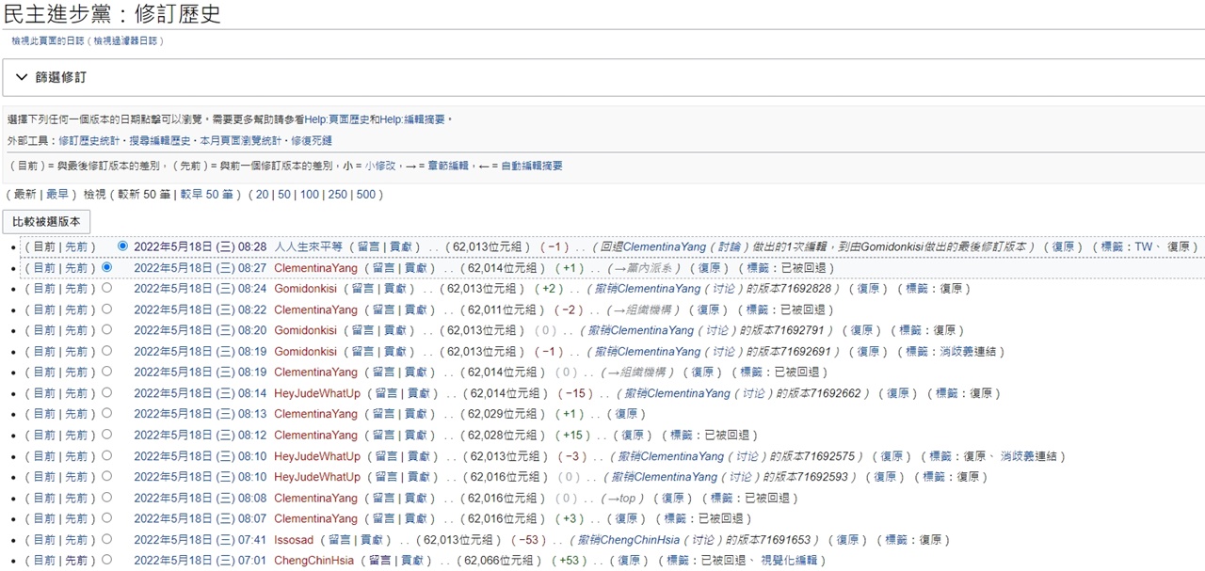Open the 08:12 revision date link
Image resolution: width=1205 pixels, height=571 pixels.
coord(201,436)
